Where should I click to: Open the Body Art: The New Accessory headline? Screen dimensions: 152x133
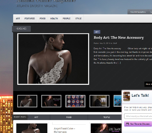pyautogui.click(x=119, y=38)
